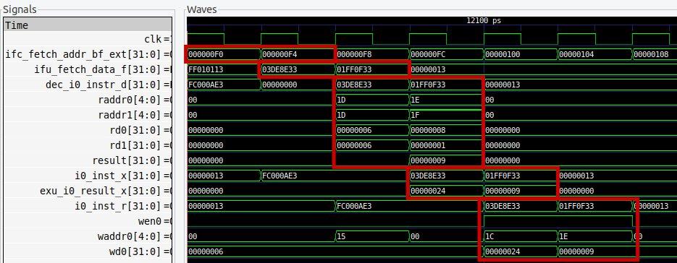Click the 000000F4 fetch address value

click(279, 54)
